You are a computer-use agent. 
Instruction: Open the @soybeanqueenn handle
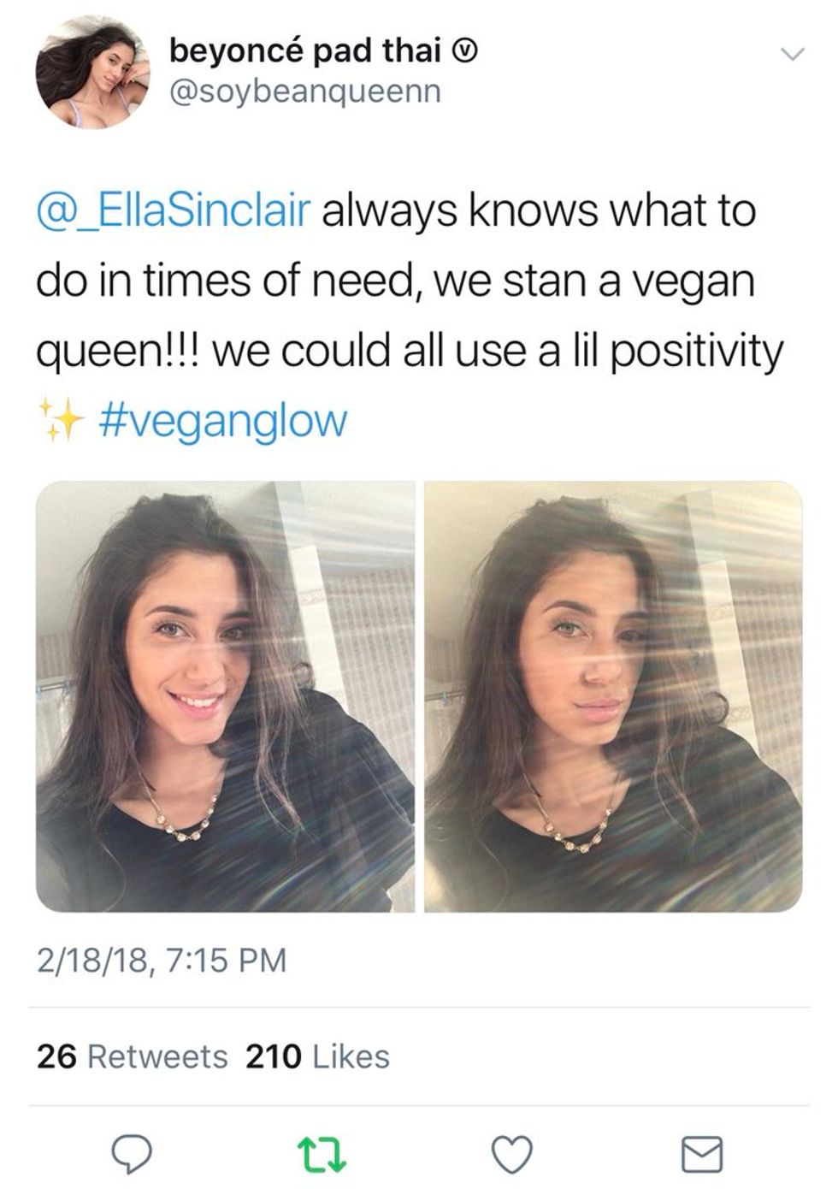(x=305, y=91)
